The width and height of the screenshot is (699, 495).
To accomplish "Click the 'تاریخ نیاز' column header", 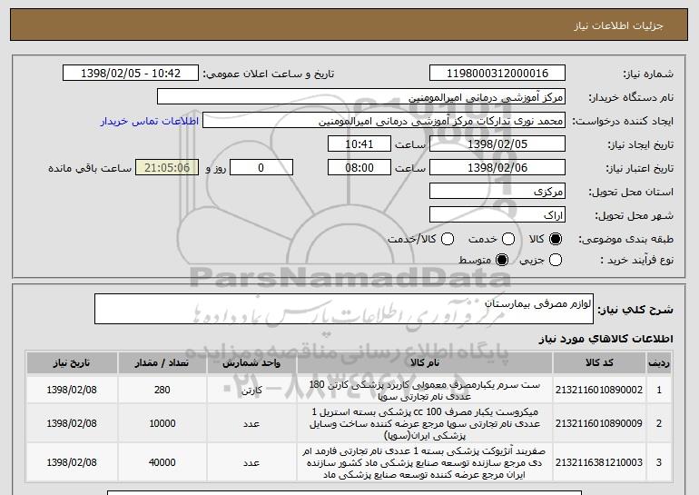I will [x=72, y=363].
